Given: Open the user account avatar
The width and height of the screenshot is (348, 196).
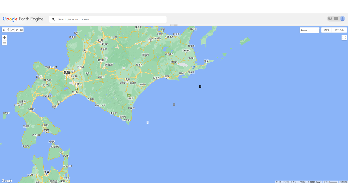Looking at the screenshot, I should pos(343,19).
